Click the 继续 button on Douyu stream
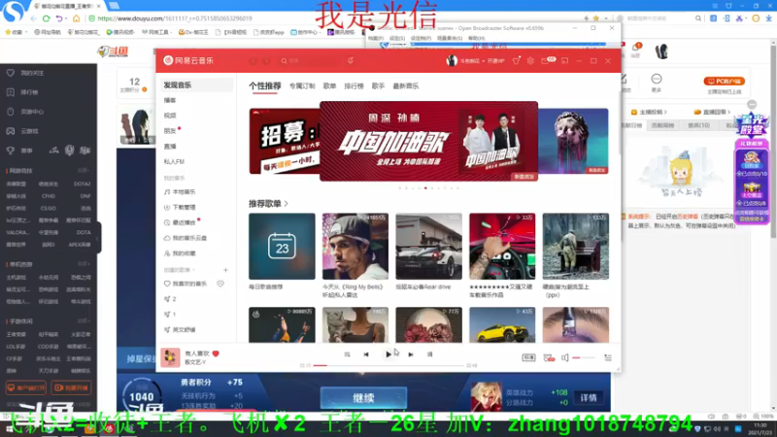 pos(363,398)
